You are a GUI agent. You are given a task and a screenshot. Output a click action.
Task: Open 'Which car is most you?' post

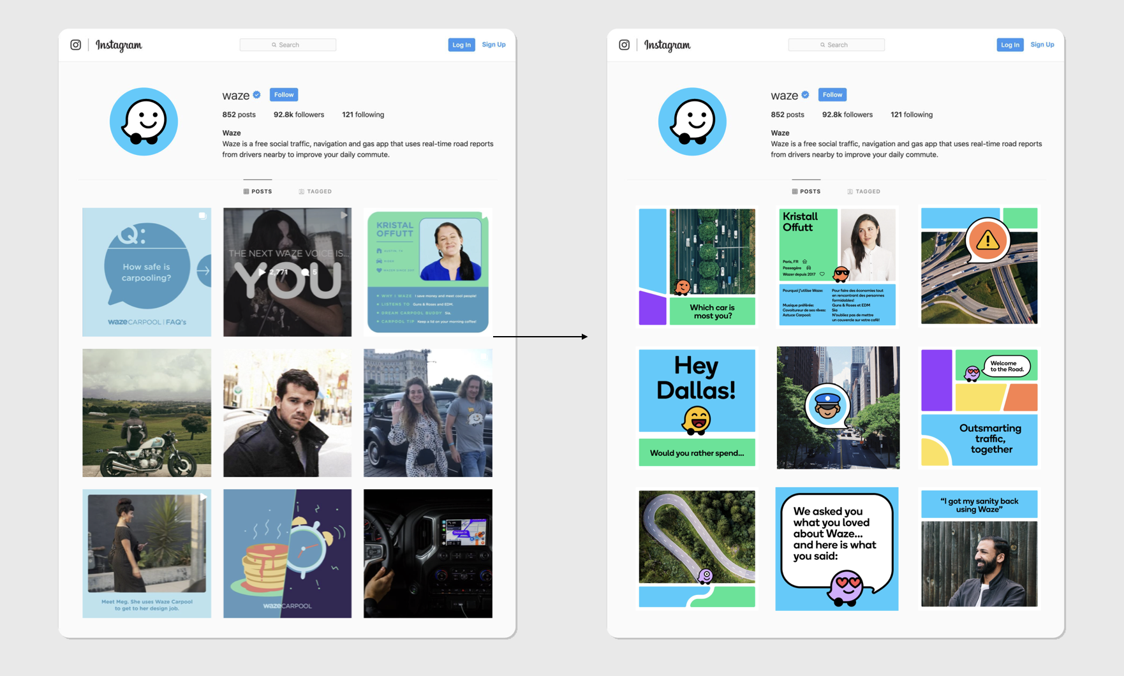coord(697,267)
